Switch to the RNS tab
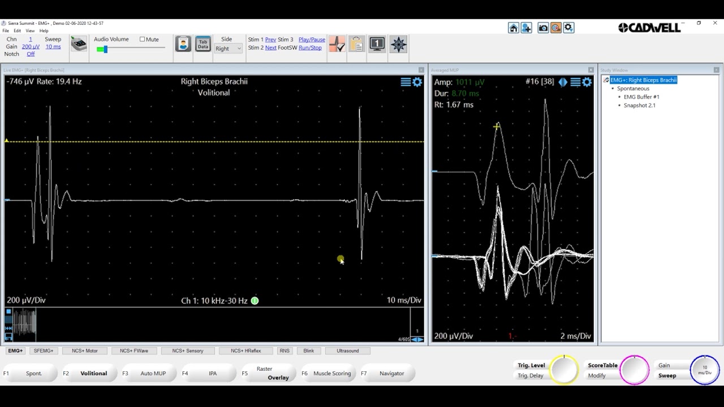This screenshot has width=724, height=407. pos(285,351)
